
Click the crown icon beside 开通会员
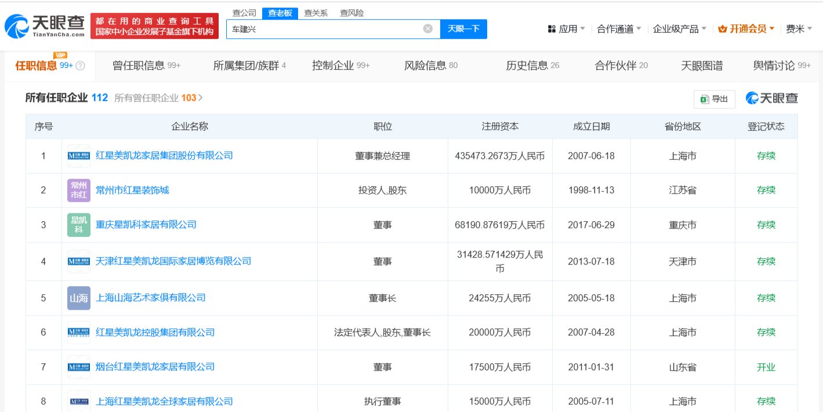coord(723,28)
